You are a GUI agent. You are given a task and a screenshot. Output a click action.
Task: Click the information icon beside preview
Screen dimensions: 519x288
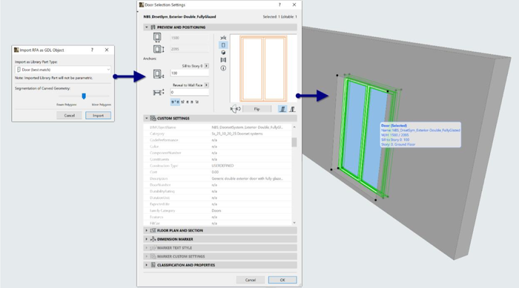[223, 68]
